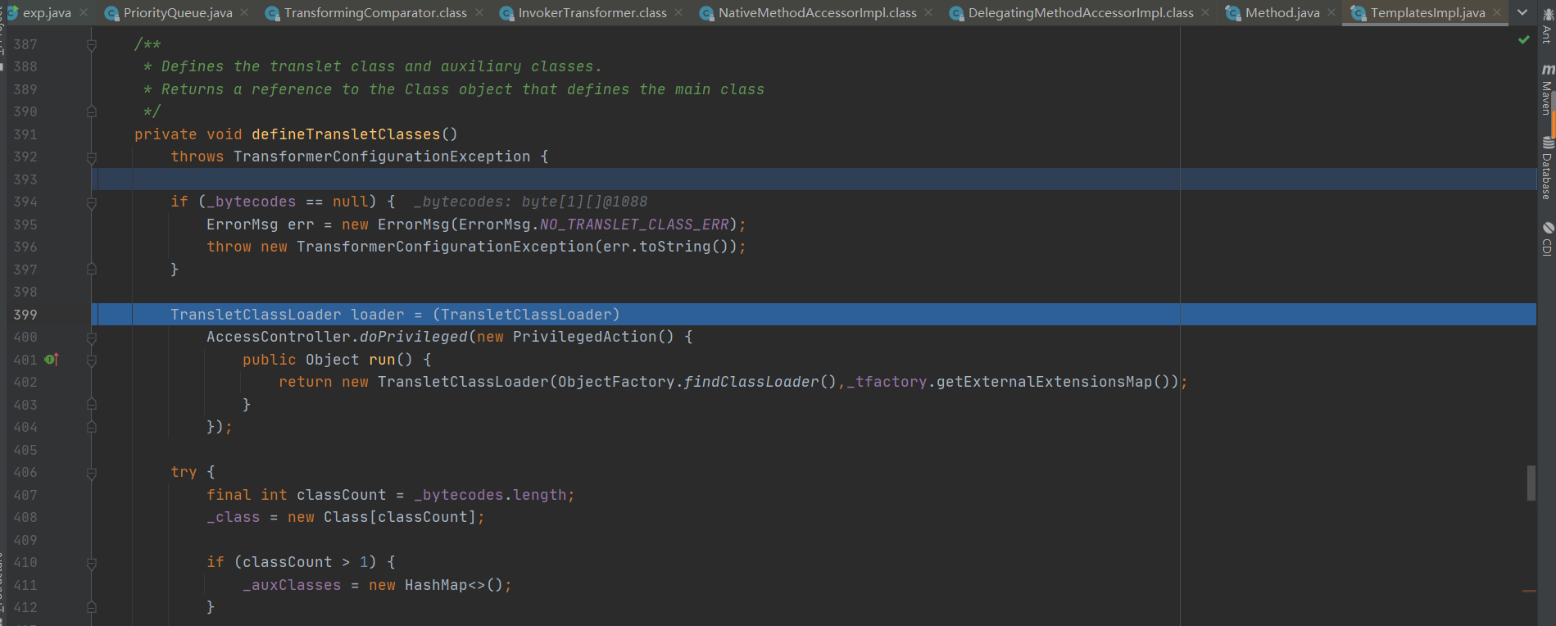1556x626 pixels.
Task: Click TransformerConfigurationException on line 392
Action: 382,156
